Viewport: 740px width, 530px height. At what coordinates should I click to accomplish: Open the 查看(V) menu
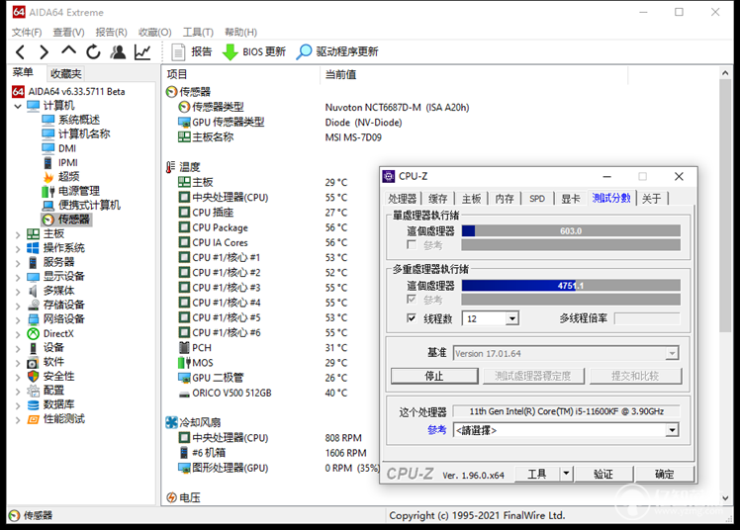pyautogui.click(x=69, y=32)
